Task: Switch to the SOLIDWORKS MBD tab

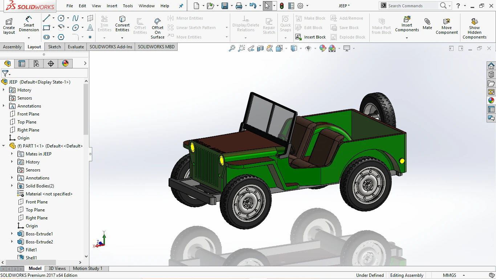Action: 156,46
